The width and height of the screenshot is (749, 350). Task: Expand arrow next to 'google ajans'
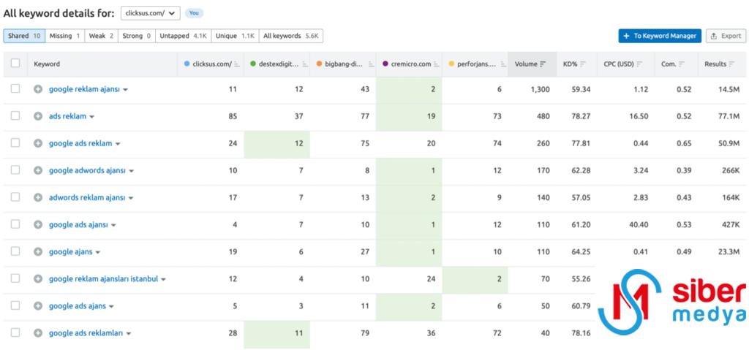[97, 252]
